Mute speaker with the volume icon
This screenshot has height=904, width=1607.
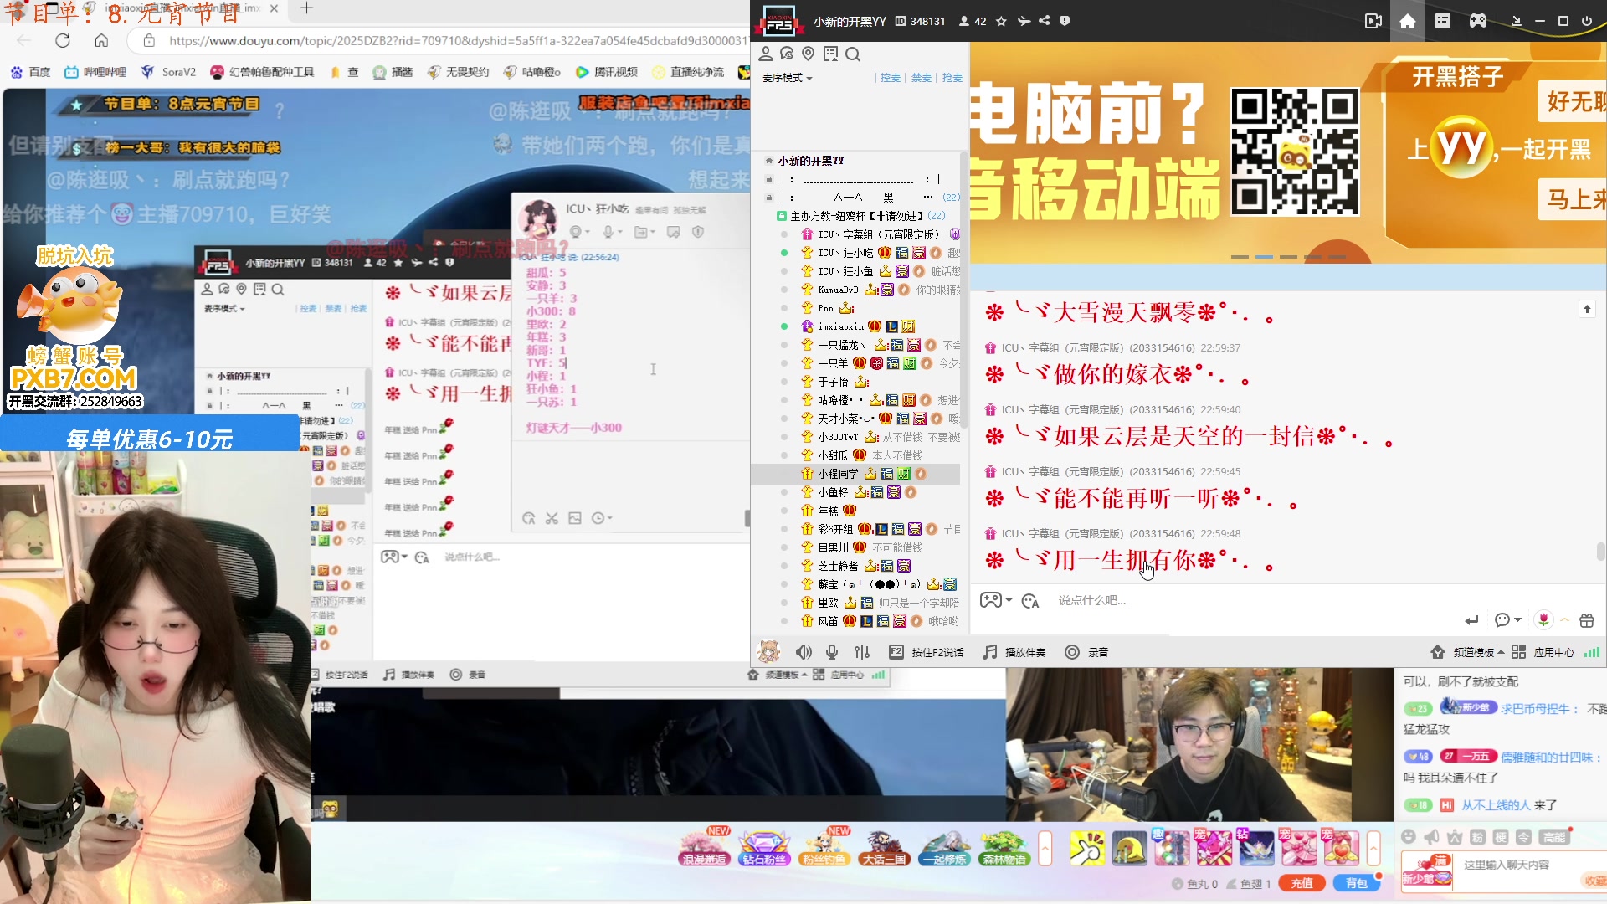coord(803,652)
